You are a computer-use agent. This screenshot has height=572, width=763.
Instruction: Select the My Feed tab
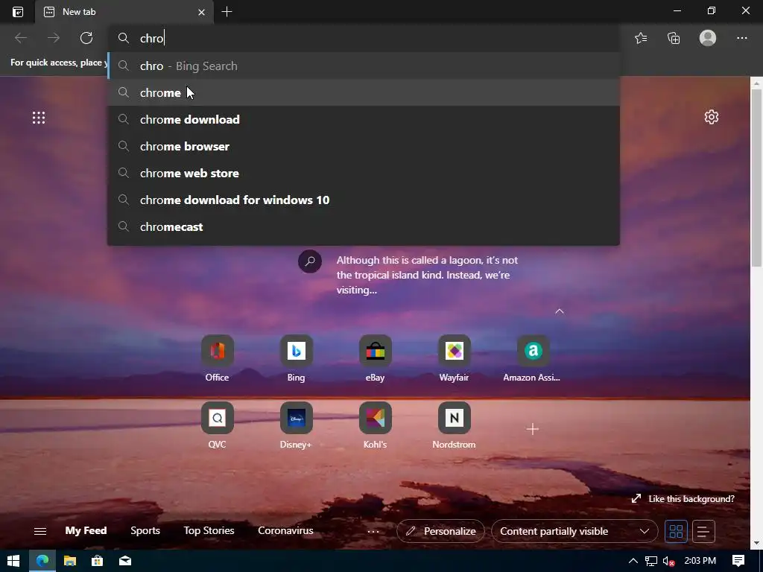pyautogui.click(x=86, y=530)
